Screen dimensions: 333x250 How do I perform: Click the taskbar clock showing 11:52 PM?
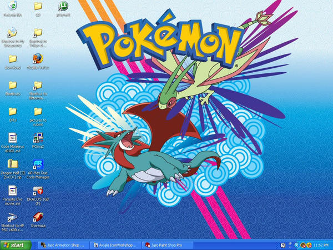tap(321, 245)
